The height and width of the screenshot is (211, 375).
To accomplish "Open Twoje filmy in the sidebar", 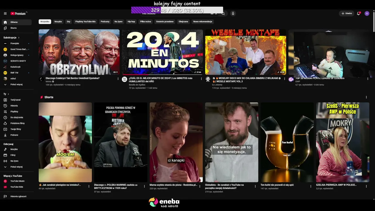I will click(x=16, y=129).
